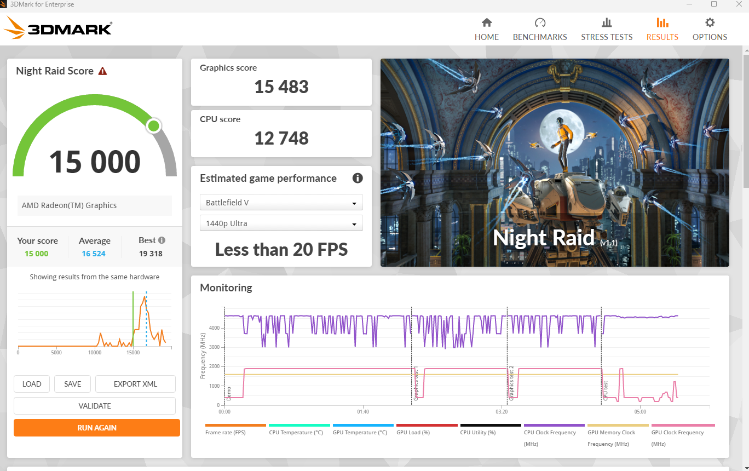Viewport: 749px width, 471px height.
Task: Click the orange RUN AGAIN button
Action: [97, 428]
